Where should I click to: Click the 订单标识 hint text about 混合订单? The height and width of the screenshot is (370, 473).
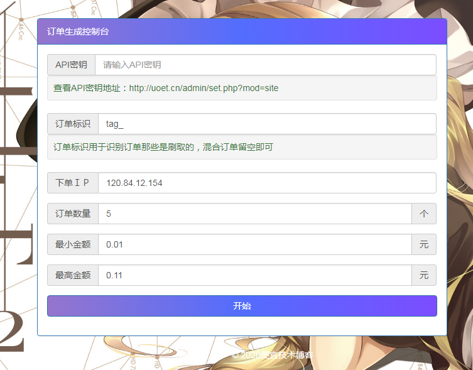point(163,147)
